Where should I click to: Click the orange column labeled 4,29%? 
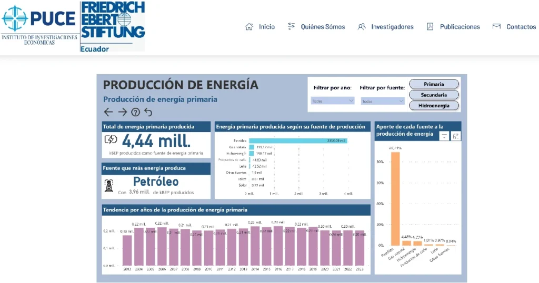click(x=417, y=243)
